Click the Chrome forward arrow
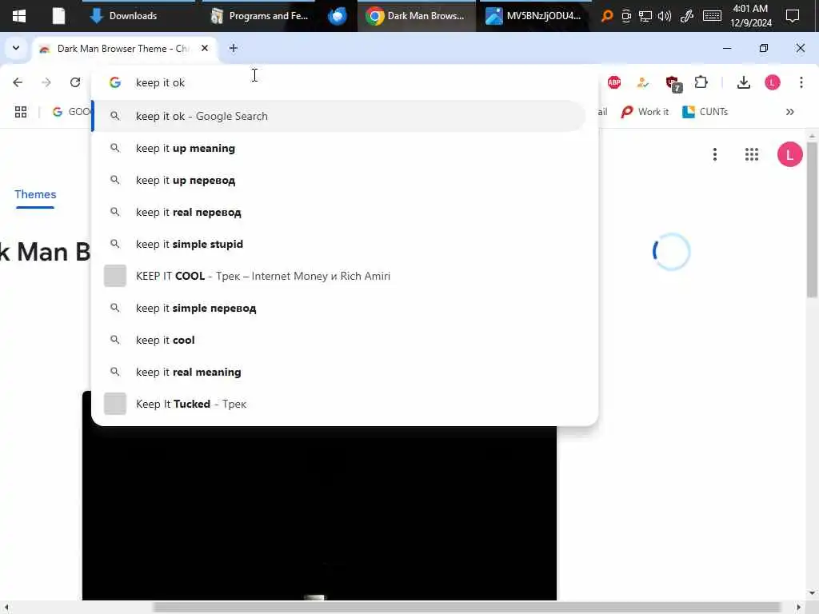This screenshot has width=819, height=614. click(x=46, y=82)
